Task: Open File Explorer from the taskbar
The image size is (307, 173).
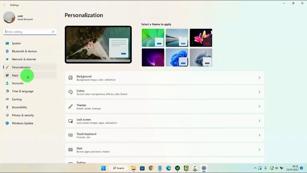Action: [x=133, y=168]
